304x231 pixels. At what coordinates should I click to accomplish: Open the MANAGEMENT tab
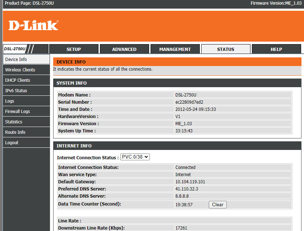[x=175, y=49]
